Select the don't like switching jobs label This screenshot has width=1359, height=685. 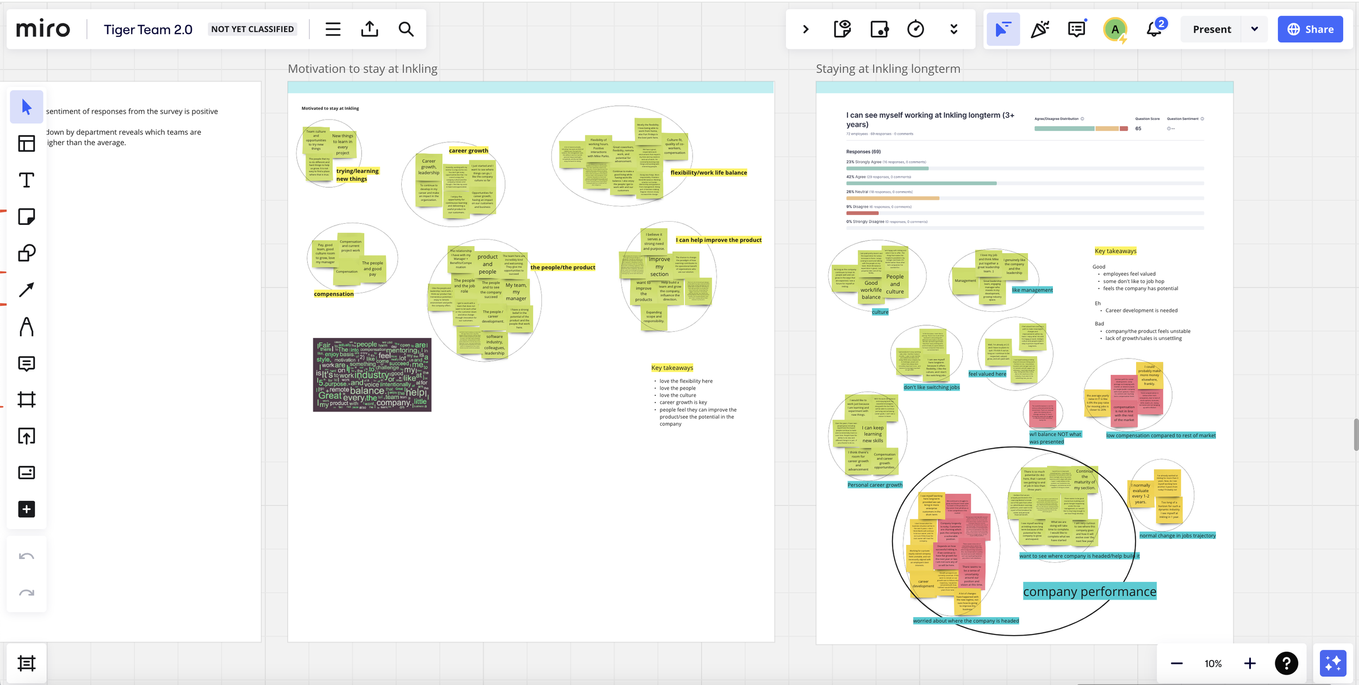pos(931,387)
